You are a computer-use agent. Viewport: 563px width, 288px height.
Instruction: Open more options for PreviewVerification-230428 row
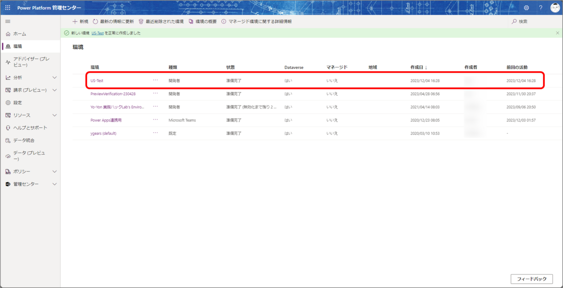[x=155, y=93]
